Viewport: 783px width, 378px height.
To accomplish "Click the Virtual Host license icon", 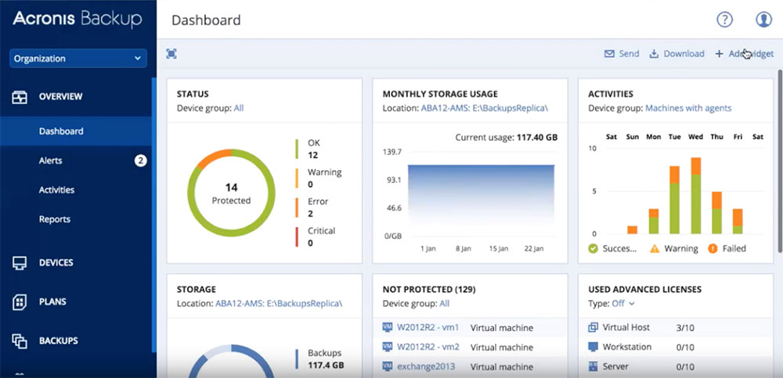I will 594,327.
